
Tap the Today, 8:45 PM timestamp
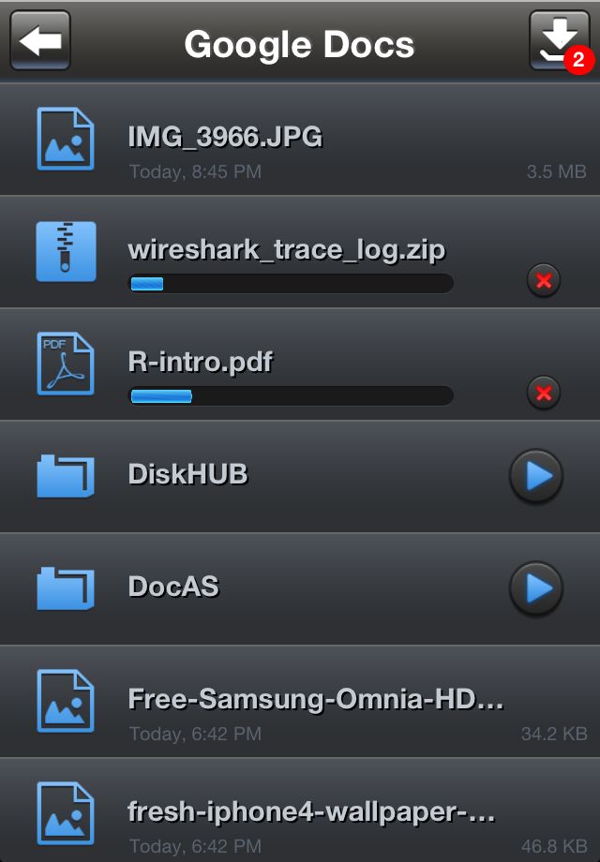(195, 171)
